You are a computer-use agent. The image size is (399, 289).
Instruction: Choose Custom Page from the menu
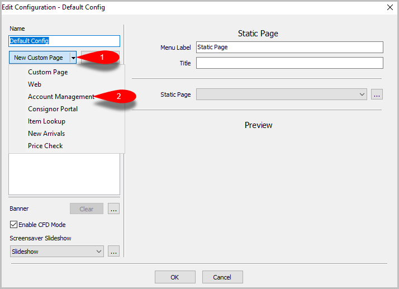click(66, 72)
